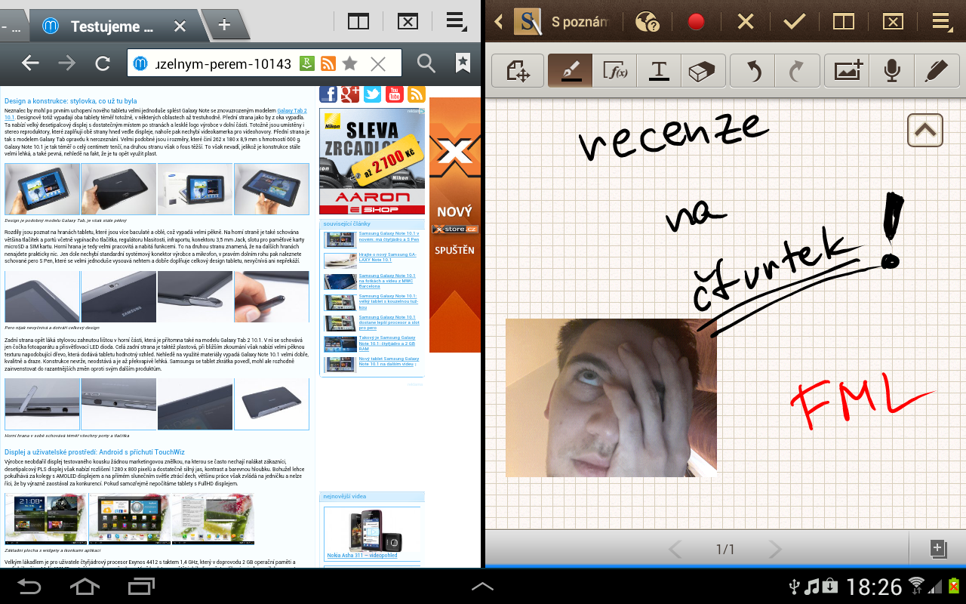Open the text input tool

(x=657, y=72)
